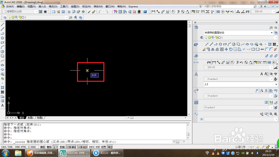Click the drawing area vertical scrollbar
The image size is (279, 157).
coord(189,68)
